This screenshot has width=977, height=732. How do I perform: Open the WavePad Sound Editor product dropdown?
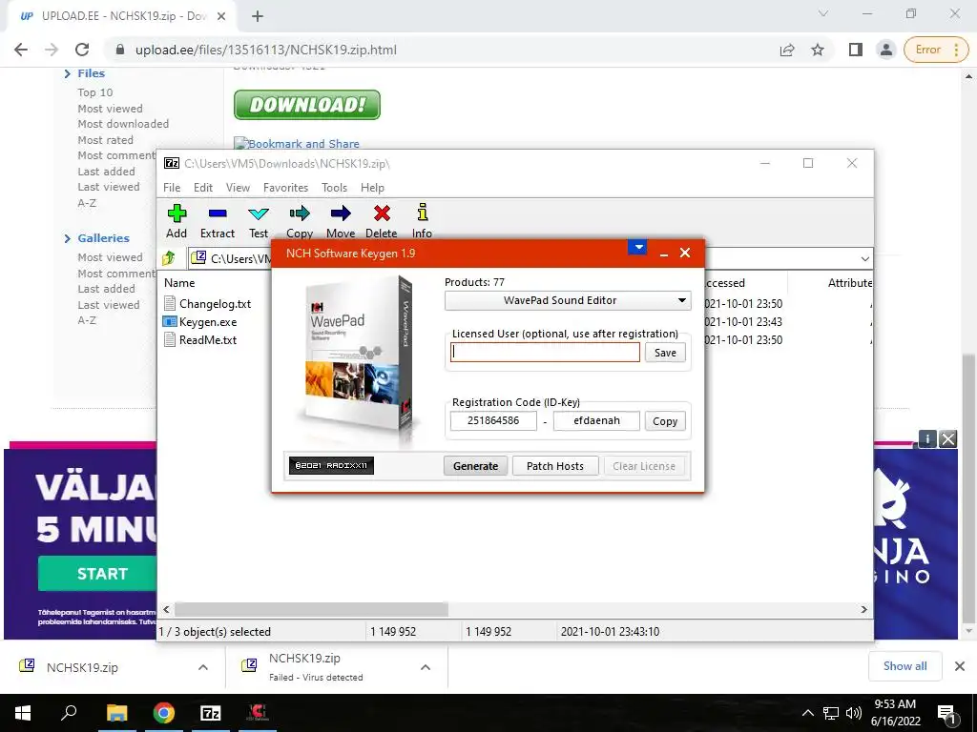[568, 300]
